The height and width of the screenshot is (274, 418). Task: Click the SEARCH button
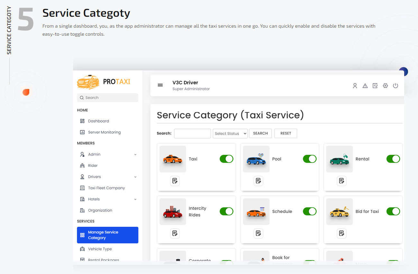pyautogui.click(x=260, y=133)
